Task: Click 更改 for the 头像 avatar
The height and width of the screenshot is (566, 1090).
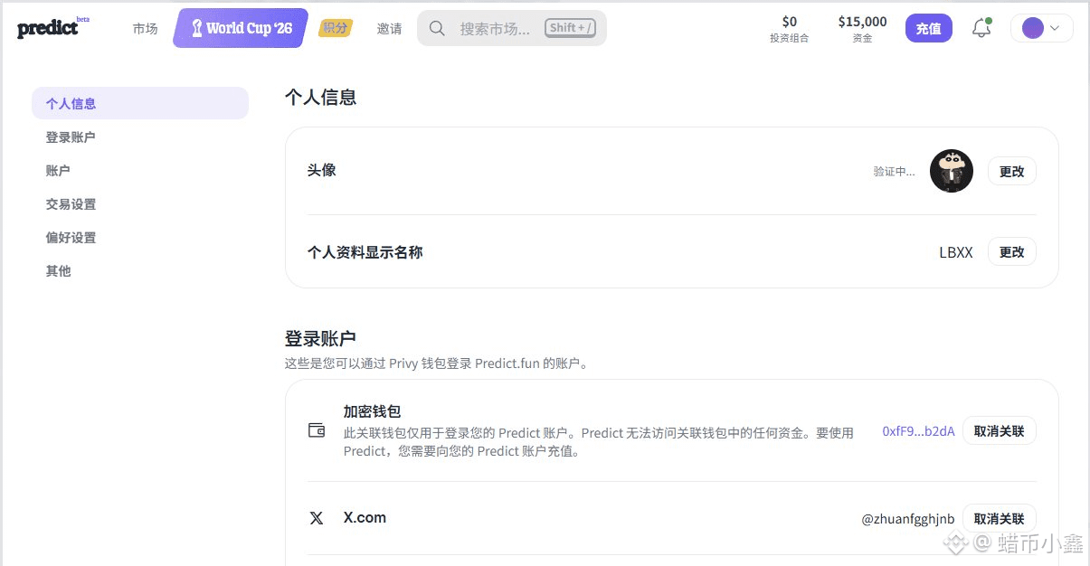Action: (x=1011, y=171)
